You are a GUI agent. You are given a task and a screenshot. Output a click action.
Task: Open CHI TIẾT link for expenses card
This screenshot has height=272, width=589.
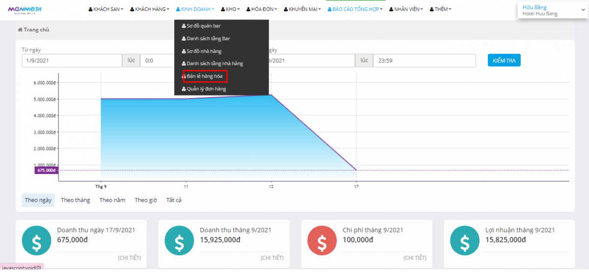[x=415, y=258]
